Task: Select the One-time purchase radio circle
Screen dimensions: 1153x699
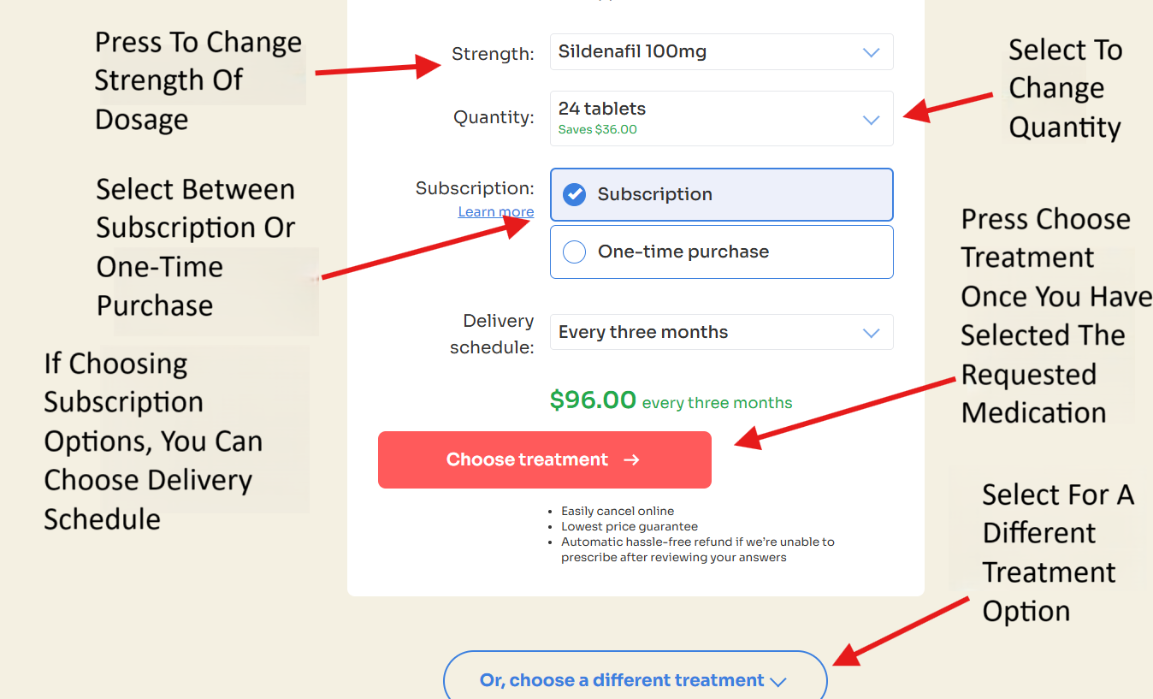Action: (x=574, y=252)
